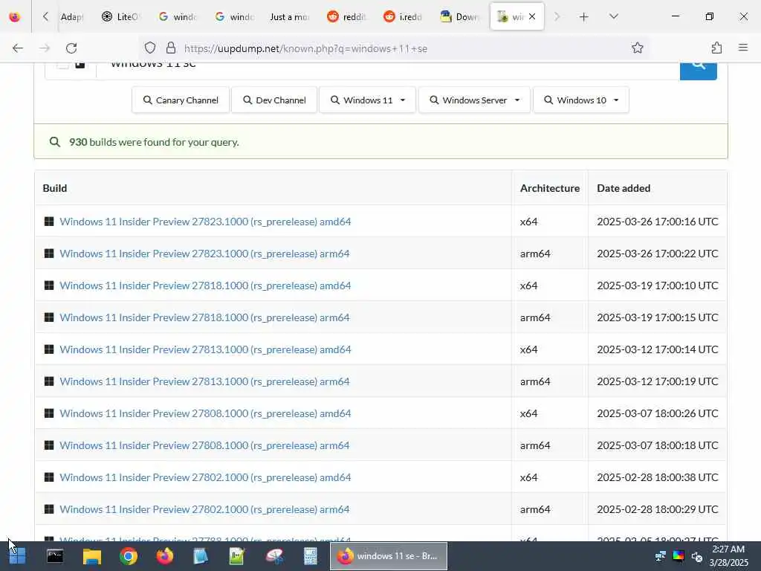
Task: Click Windows logo beside 27823 amd64 build
Action: (x=49, y=222)
